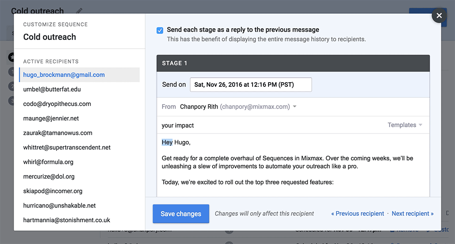Image resolution: width=455 pixels, height=244 pixels.
Task: Click the Save changes button
Action: tap(181, 214)
